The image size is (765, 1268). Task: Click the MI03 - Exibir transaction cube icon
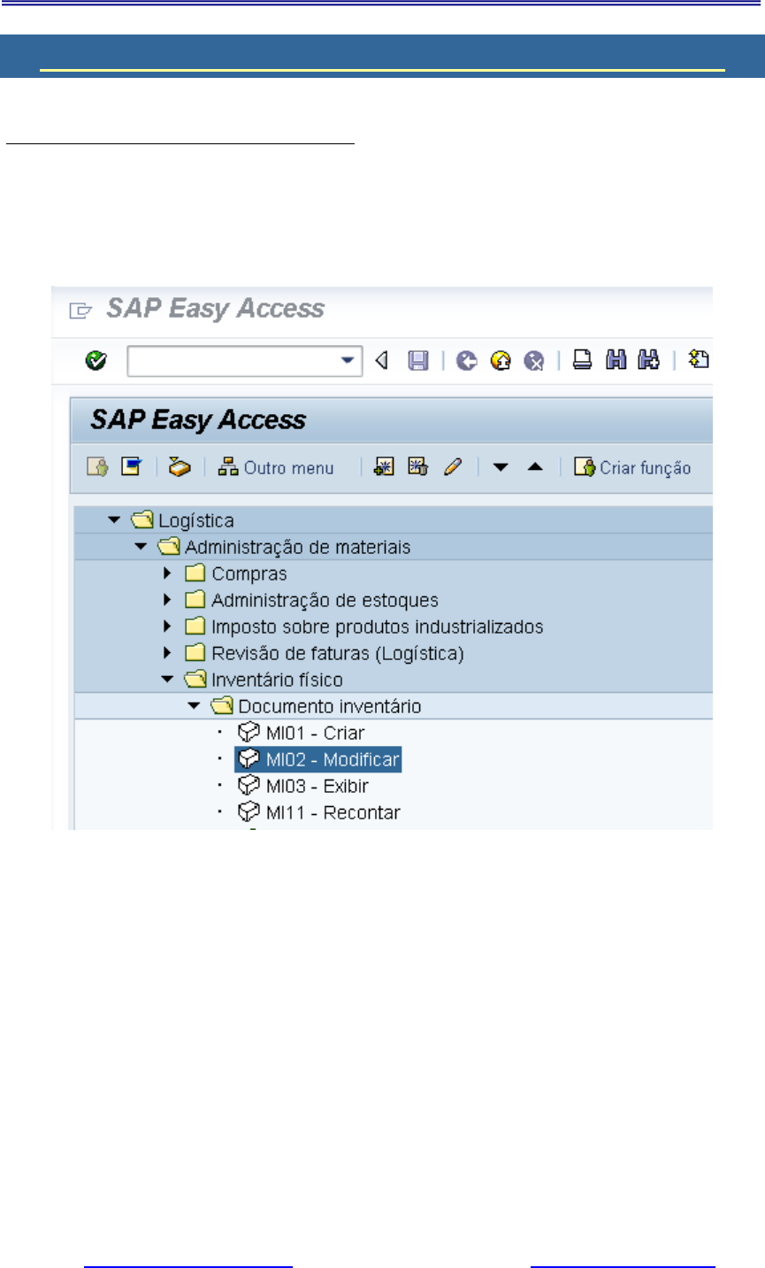249,786
